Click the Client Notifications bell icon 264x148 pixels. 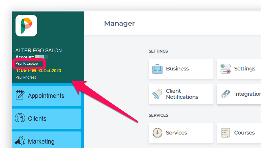pos(157,94)
